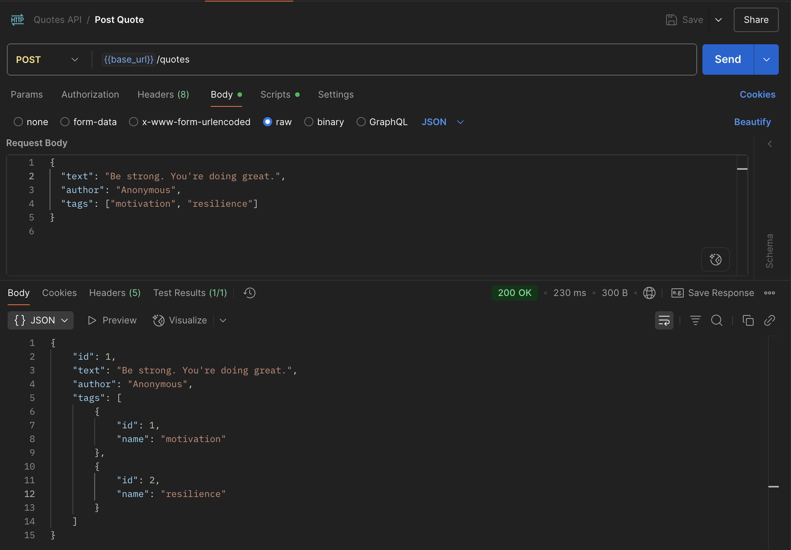Open the response more options ellipsis
The height and width of the screenshot is (550, 791).
click(x=769, y=293)
